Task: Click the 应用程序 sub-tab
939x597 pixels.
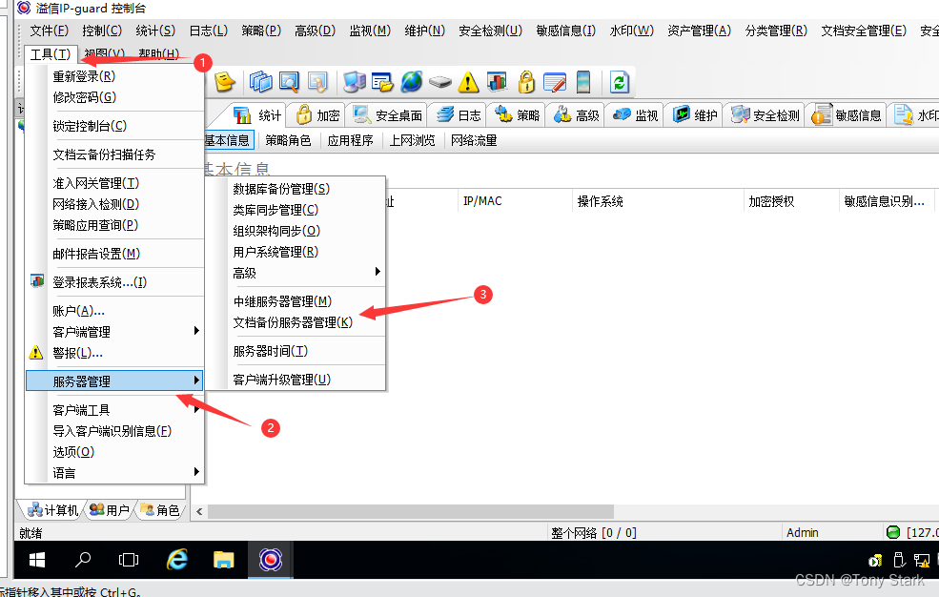Action: tap(350, 140)
